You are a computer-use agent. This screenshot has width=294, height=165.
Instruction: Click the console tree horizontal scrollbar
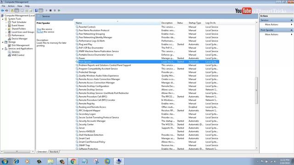click(x=17, y=152)
